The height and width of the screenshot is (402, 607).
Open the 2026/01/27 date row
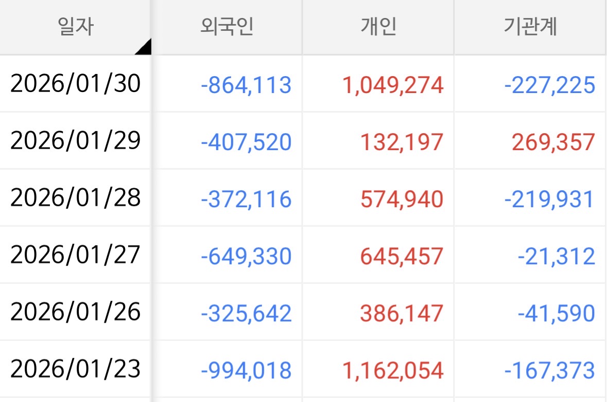pos(75,255)
